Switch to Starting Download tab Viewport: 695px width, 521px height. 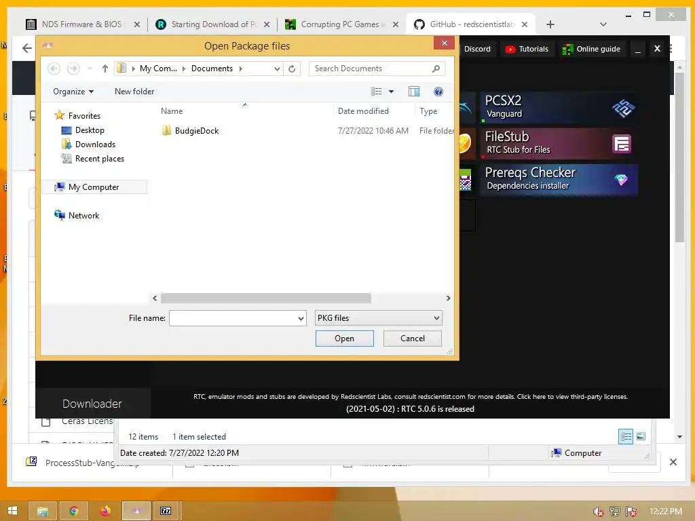tap(212, 24)
